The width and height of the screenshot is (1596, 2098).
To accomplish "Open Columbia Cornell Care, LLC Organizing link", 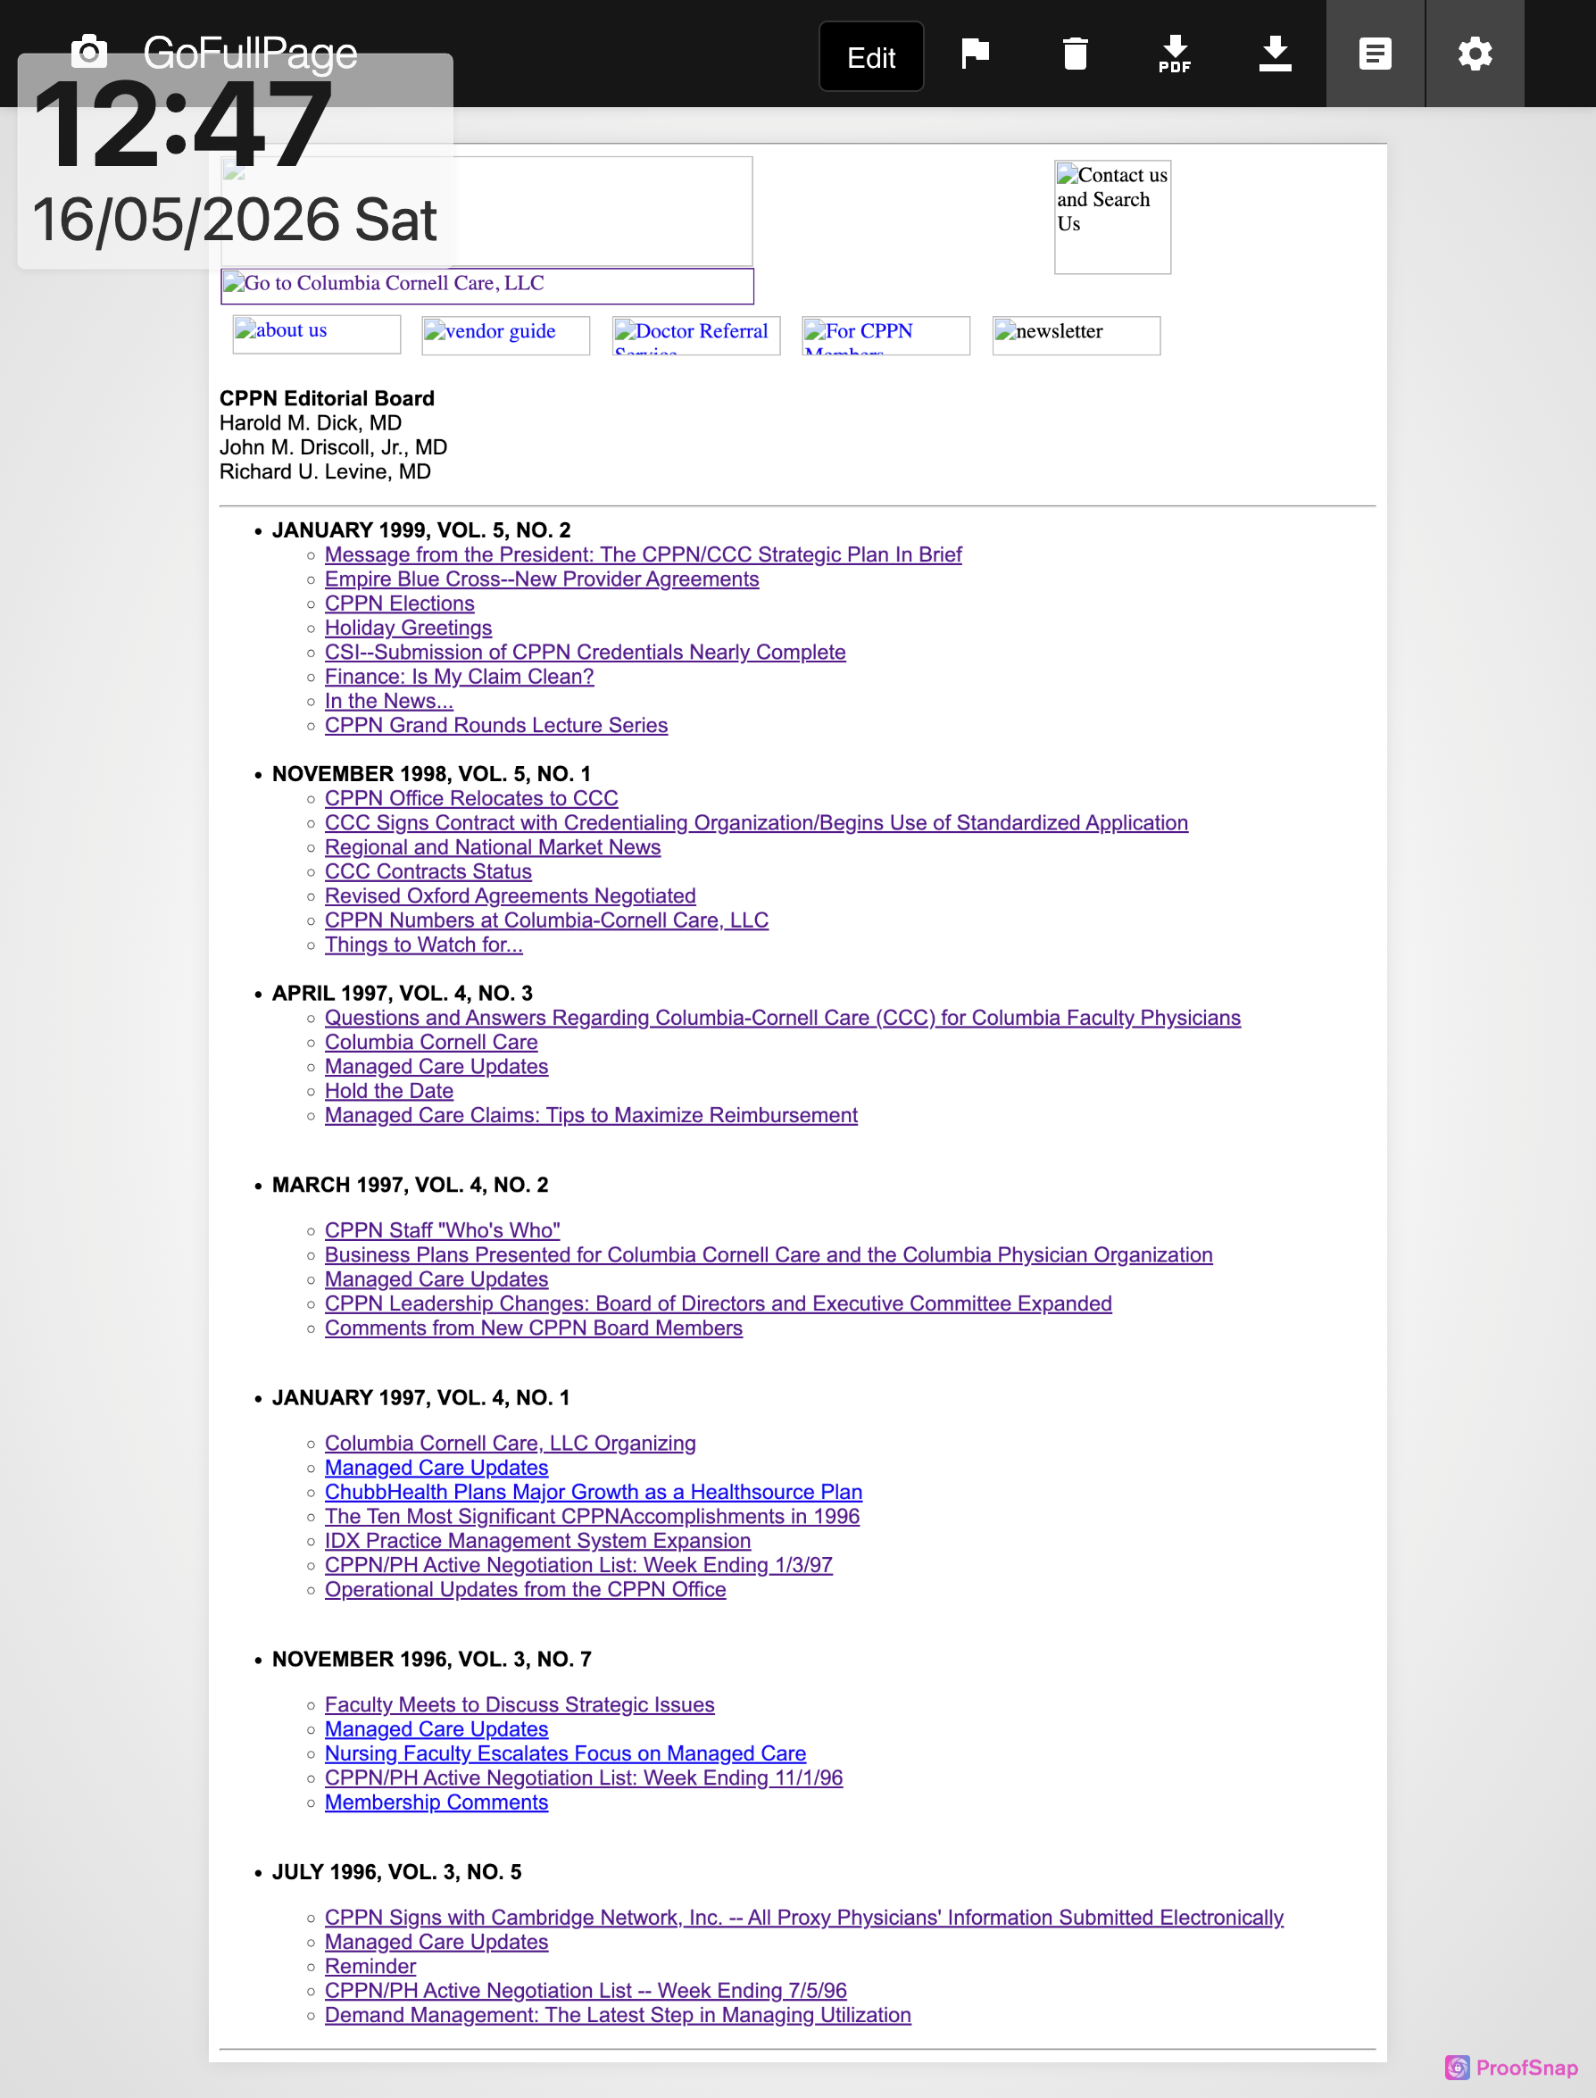I will click(511, 1444).
